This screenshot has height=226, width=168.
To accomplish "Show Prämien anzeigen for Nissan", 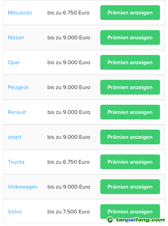I will [130, 37].
